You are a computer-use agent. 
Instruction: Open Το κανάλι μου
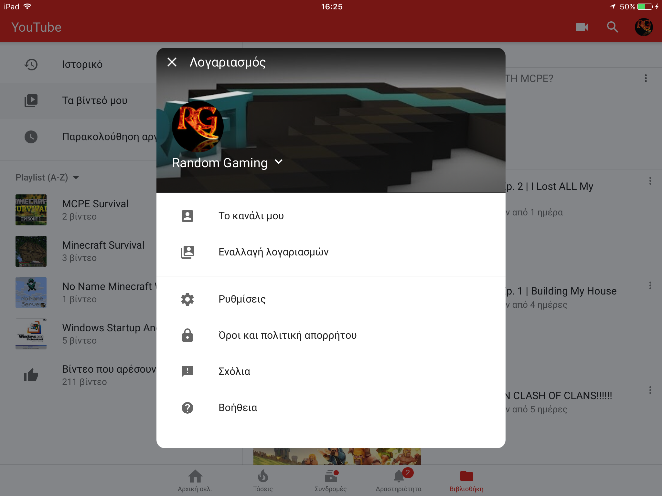point(331,216)
